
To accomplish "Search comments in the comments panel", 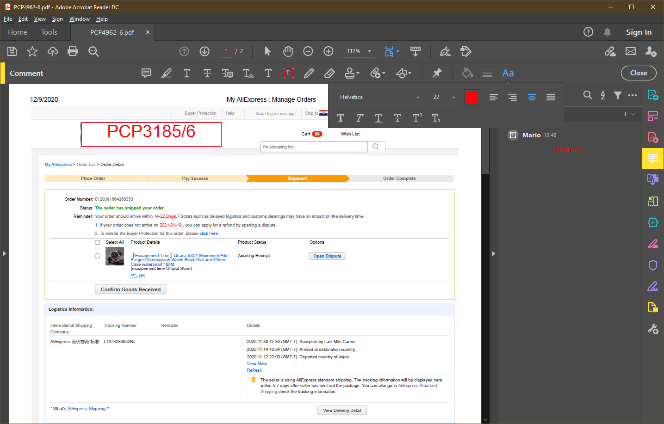I will [588, 95].
